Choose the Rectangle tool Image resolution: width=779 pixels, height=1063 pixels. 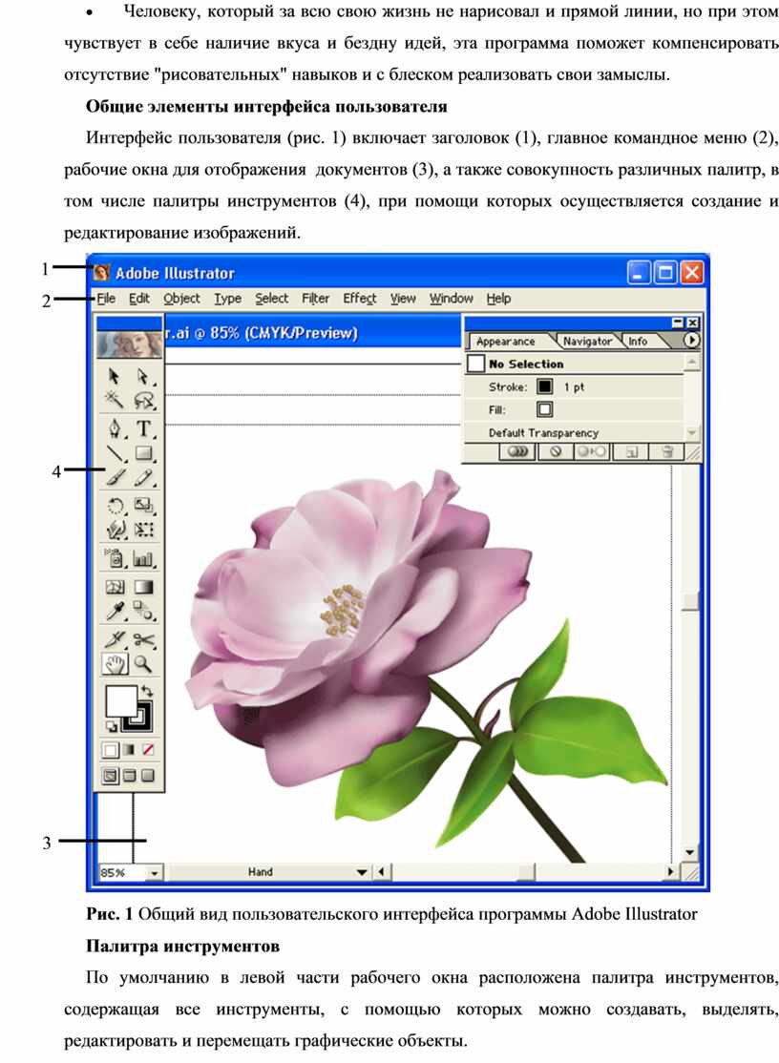point(144,453)
